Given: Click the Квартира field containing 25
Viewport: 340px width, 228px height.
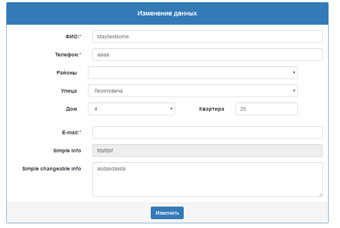Looking at the screenshot, I should point(266,109).
